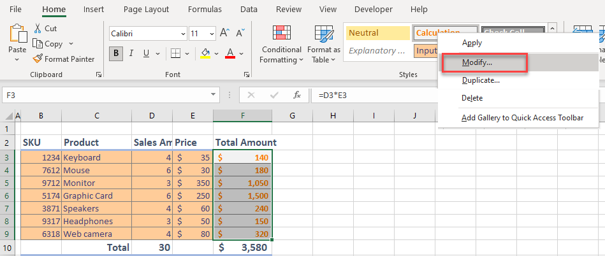Click the Insert Function fx icon

pyautogui.click(x=297, y=95)
